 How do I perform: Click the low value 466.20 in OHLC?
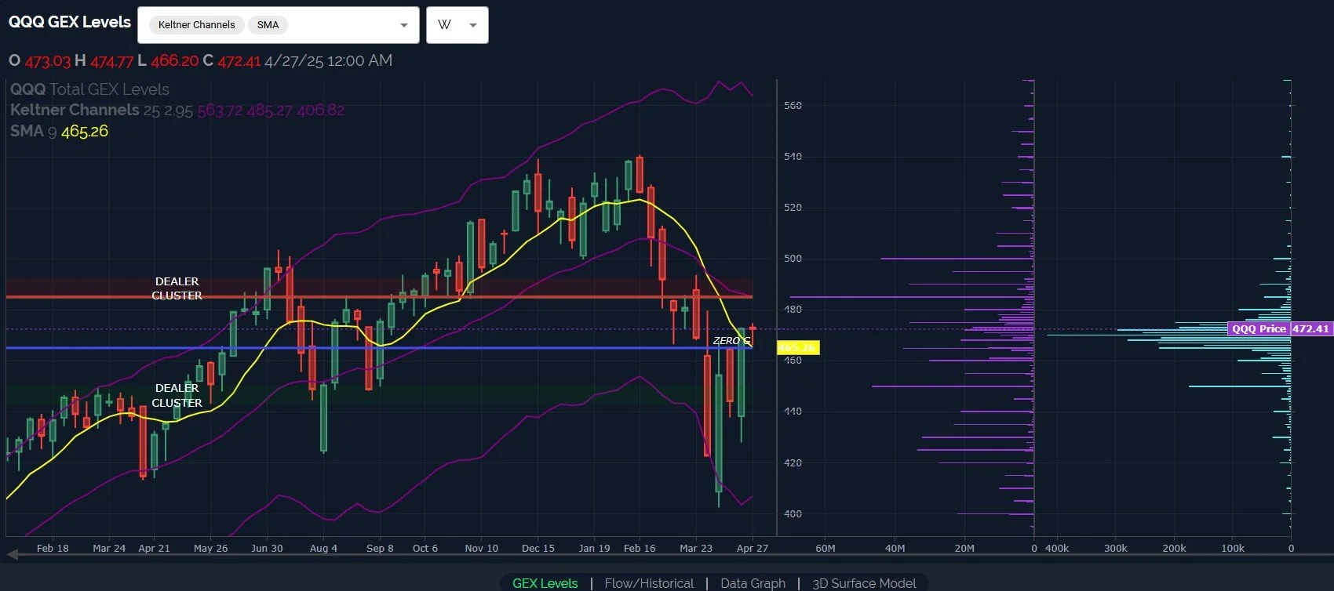click(174, 60)
